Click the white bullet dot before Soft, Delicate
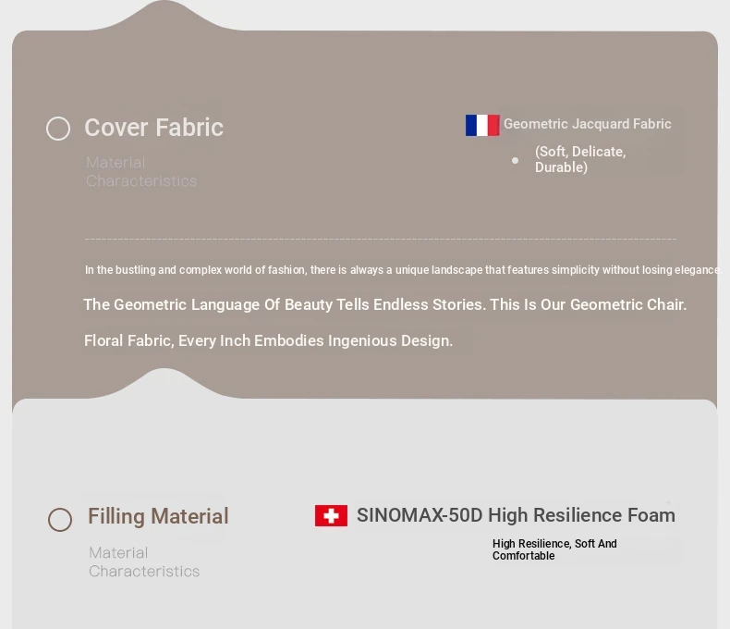 coord(516,160)
